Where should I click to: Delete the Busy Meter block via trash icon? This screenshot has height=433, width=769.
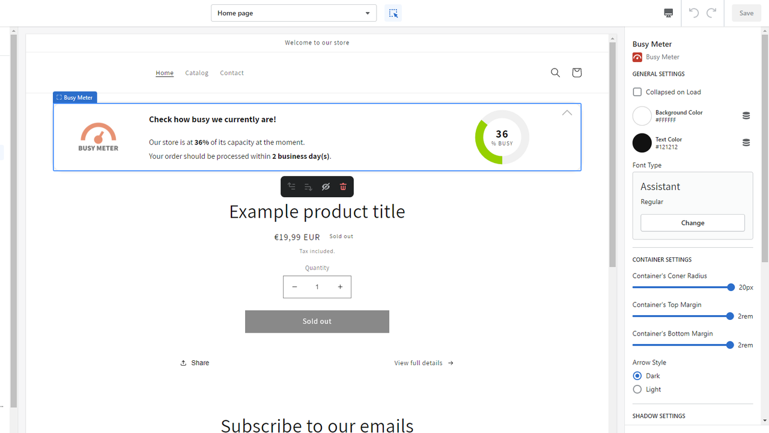click(x=342, y=186)
